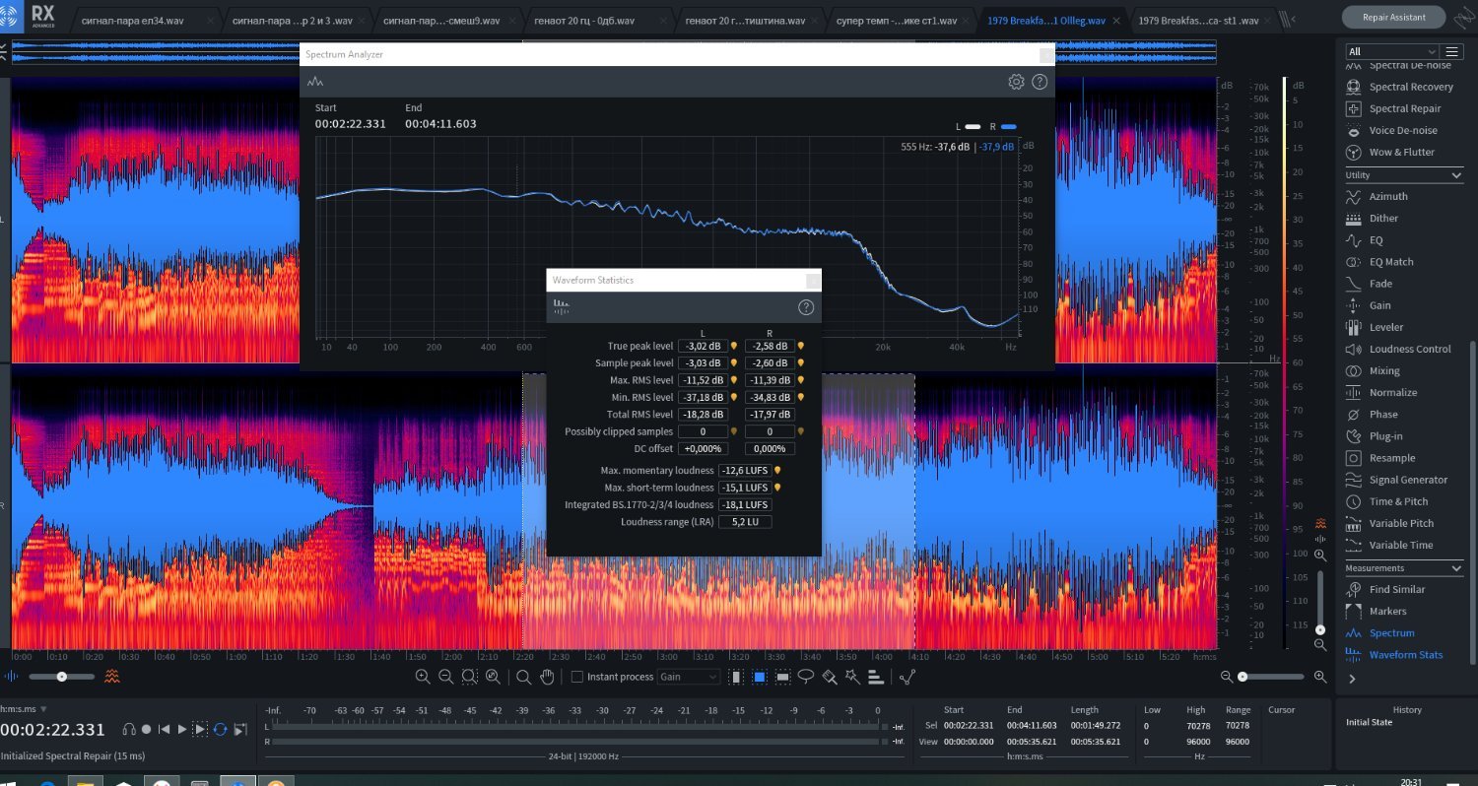Click the Repair Assistant button

point(1392,17)
